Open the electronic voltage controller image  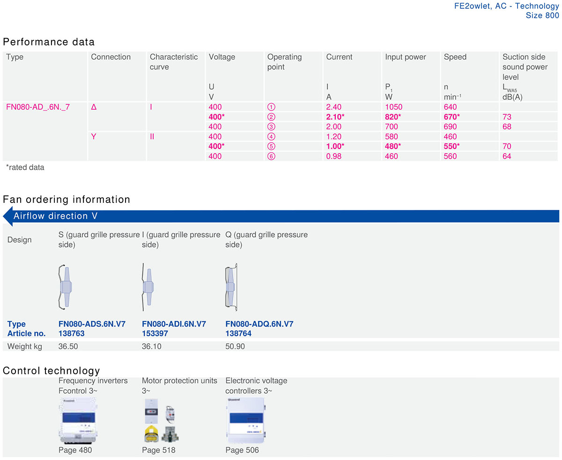point(245,420)
